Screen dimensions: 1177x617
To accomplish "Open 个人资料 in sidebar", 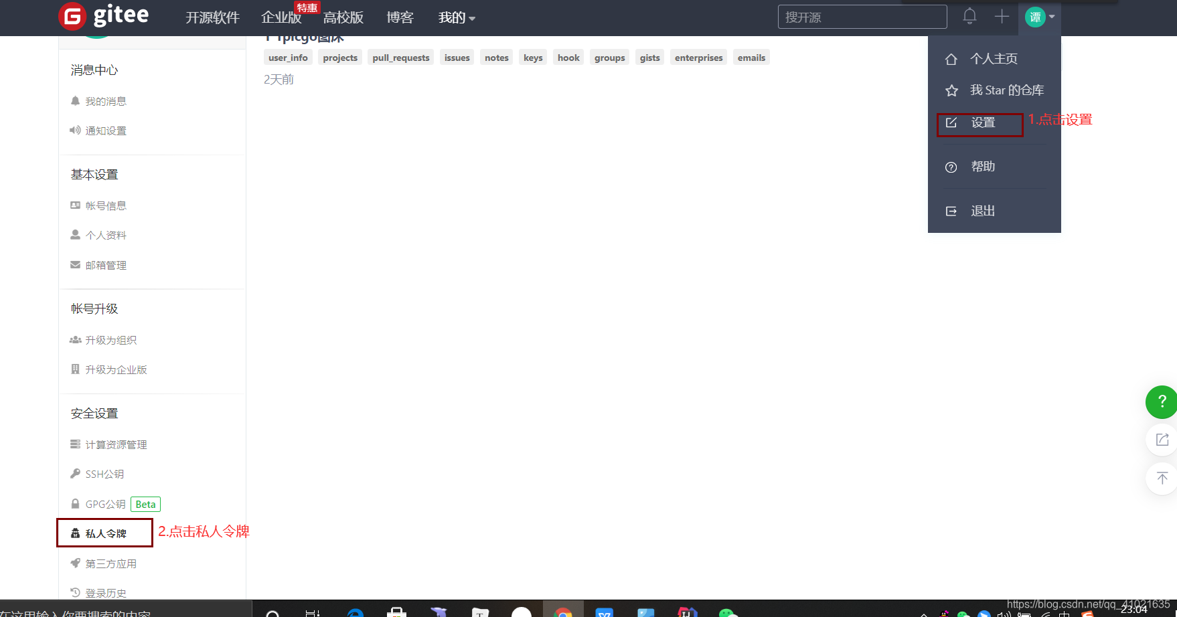I will click(x=106, y=236).
